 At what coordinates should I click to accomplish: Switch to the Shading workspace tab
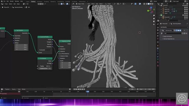33,1
